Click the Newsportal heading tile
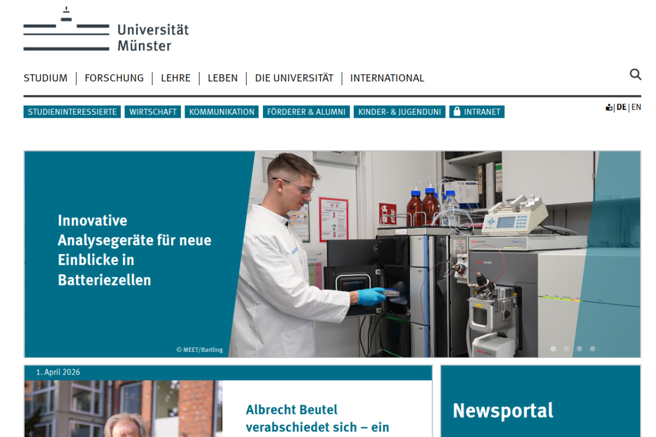656x437 pixels. (503, 410)
